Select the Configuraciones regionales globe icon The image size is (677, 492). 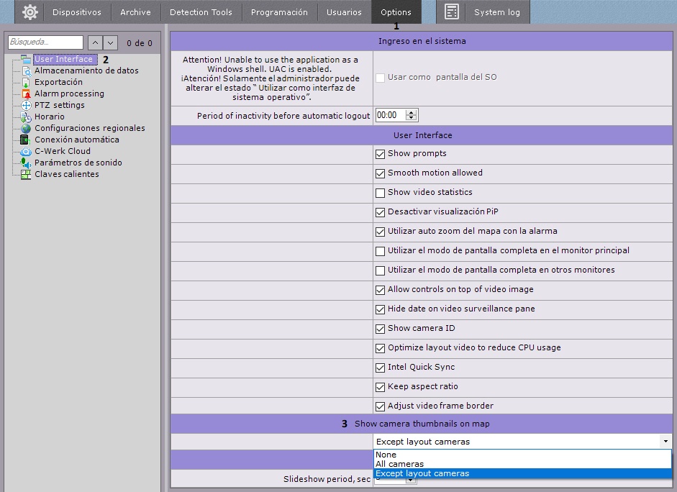[x=26, y=129]
